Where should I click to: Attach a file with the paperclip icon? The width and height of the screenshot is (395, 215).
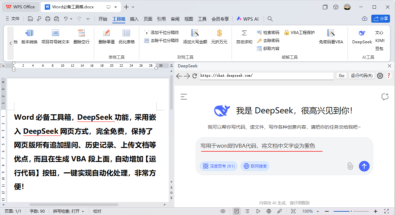pos(350,166)
